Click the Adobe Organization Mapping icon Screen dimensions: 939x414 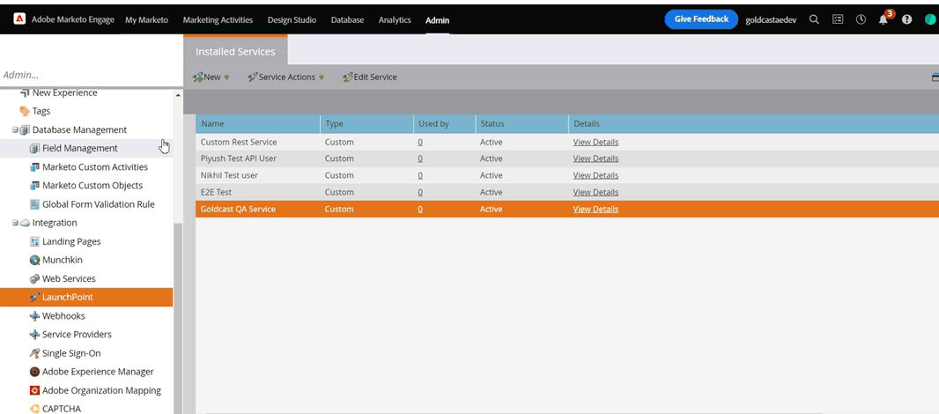34,390
